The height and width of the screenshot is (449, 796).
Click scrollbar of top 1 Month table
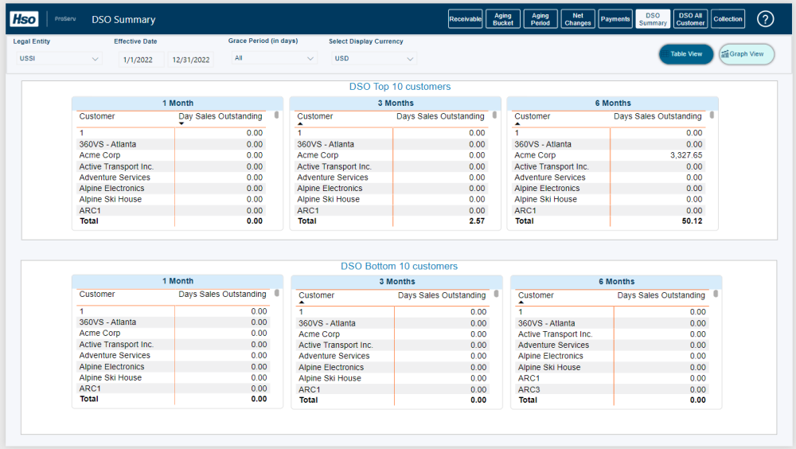pos(277,115)
